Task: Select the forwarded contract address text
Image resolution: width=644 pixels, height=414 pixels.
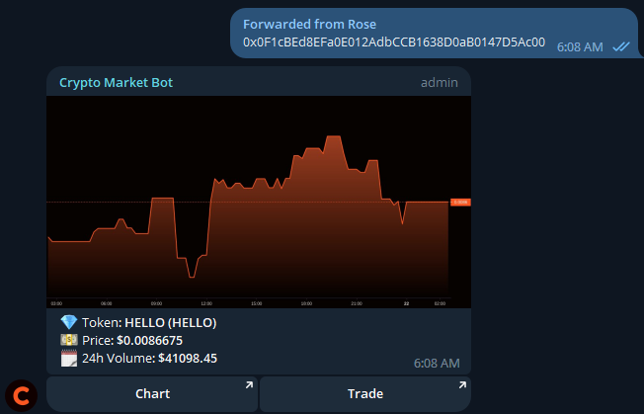Action: (x=394, y=42)
